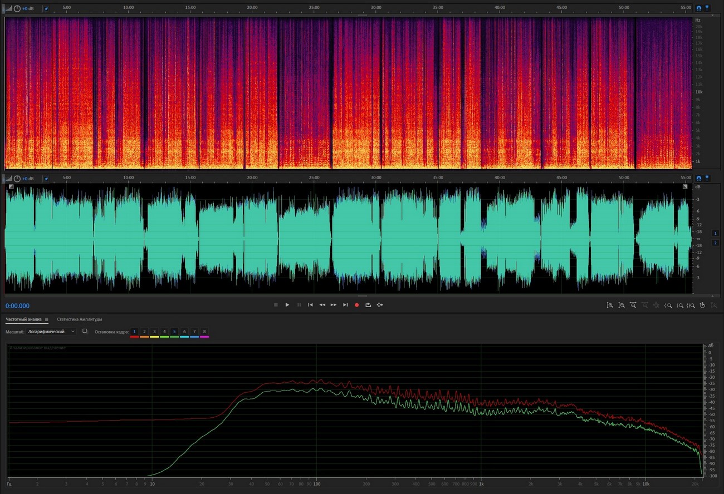Viewport: 724px width, 494px height.
Task: Click the Skip Selection icon after Loop
Action: (x=380, y=305)
